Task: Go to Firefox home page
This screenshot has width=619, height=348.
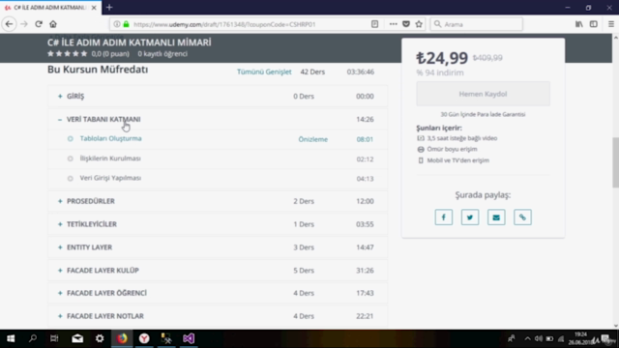Action: point(53,24)
